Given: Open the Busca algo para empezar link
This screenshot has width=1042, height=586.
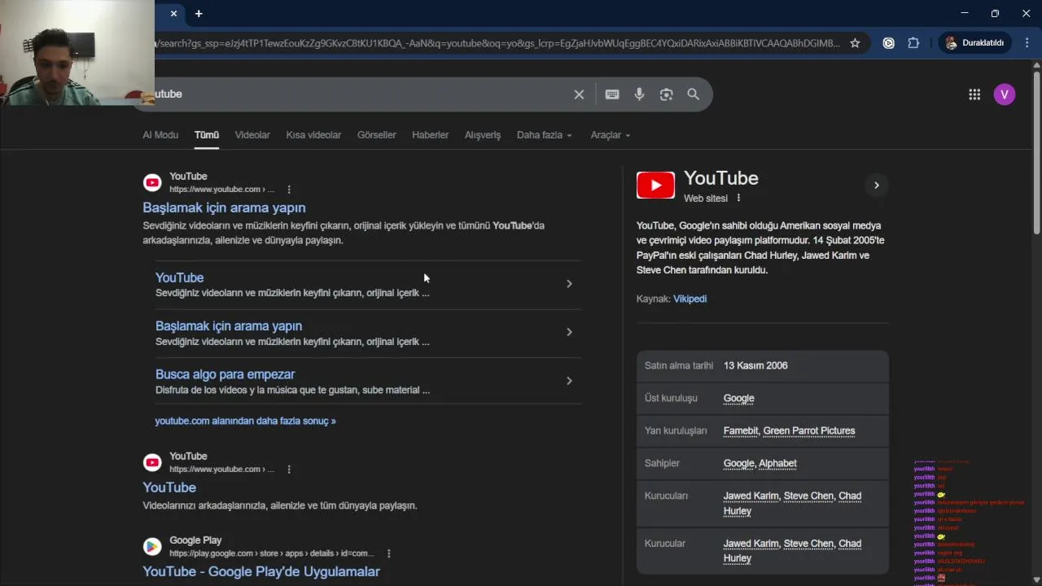Looking at the screenshot, I should coord(225,374).
